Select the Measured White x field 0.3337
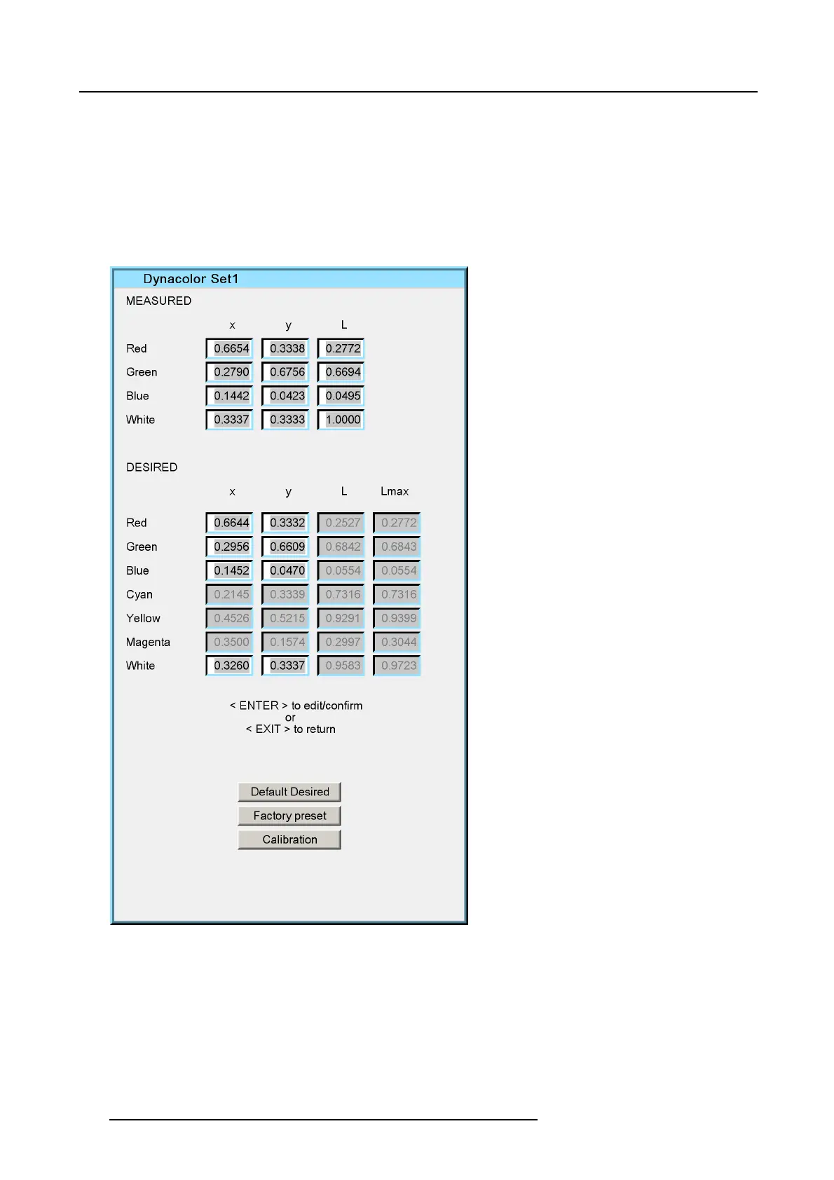The width and height of the screenshot is (834, 1180). click(x=230, y=420)
